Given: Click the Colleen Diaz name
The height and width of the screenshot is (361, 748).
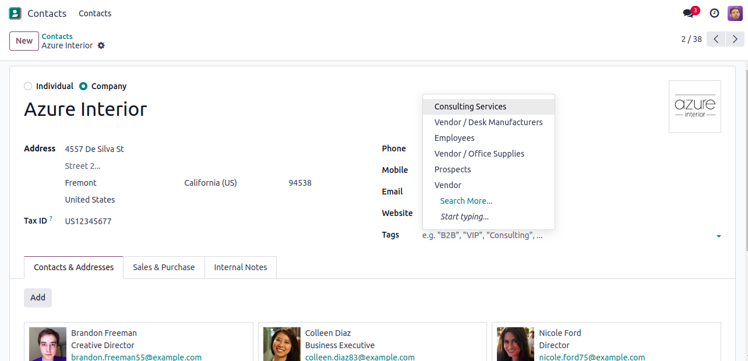Looking at the screenshot, I should 328,333.
